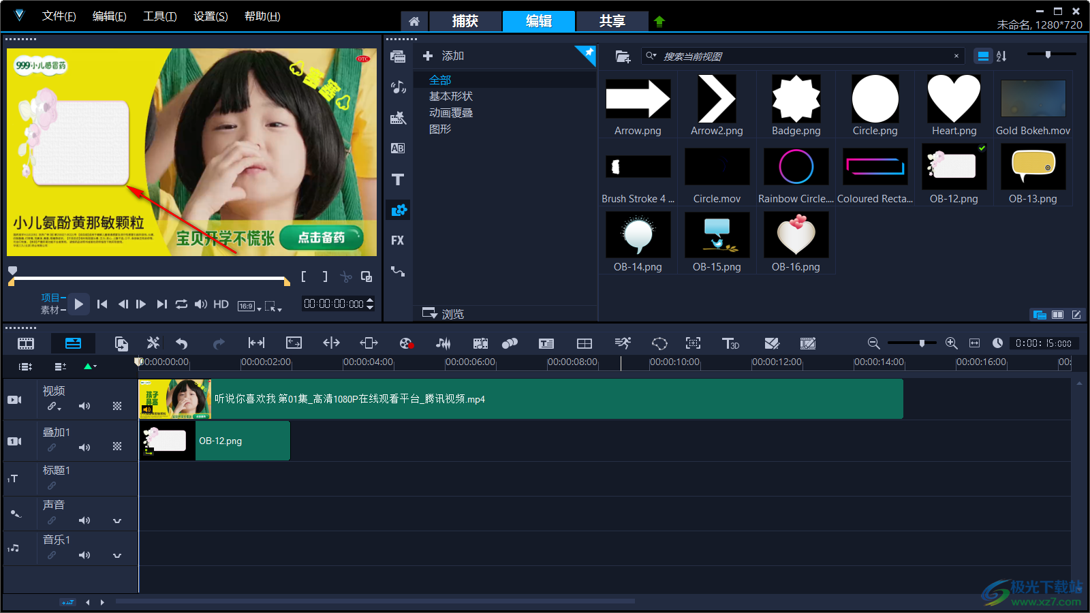Screen dimensions: 1090x613
Task: Select the Overlay graphics library icon
Action: [398, 210]
